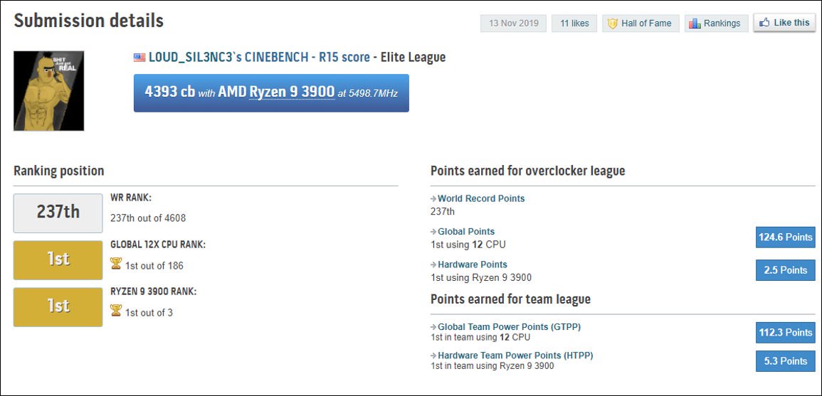Image resolution: width=822 pixels, height=396 pixels.
Task: Open the World Record Points link
Action: click(480, 198)
